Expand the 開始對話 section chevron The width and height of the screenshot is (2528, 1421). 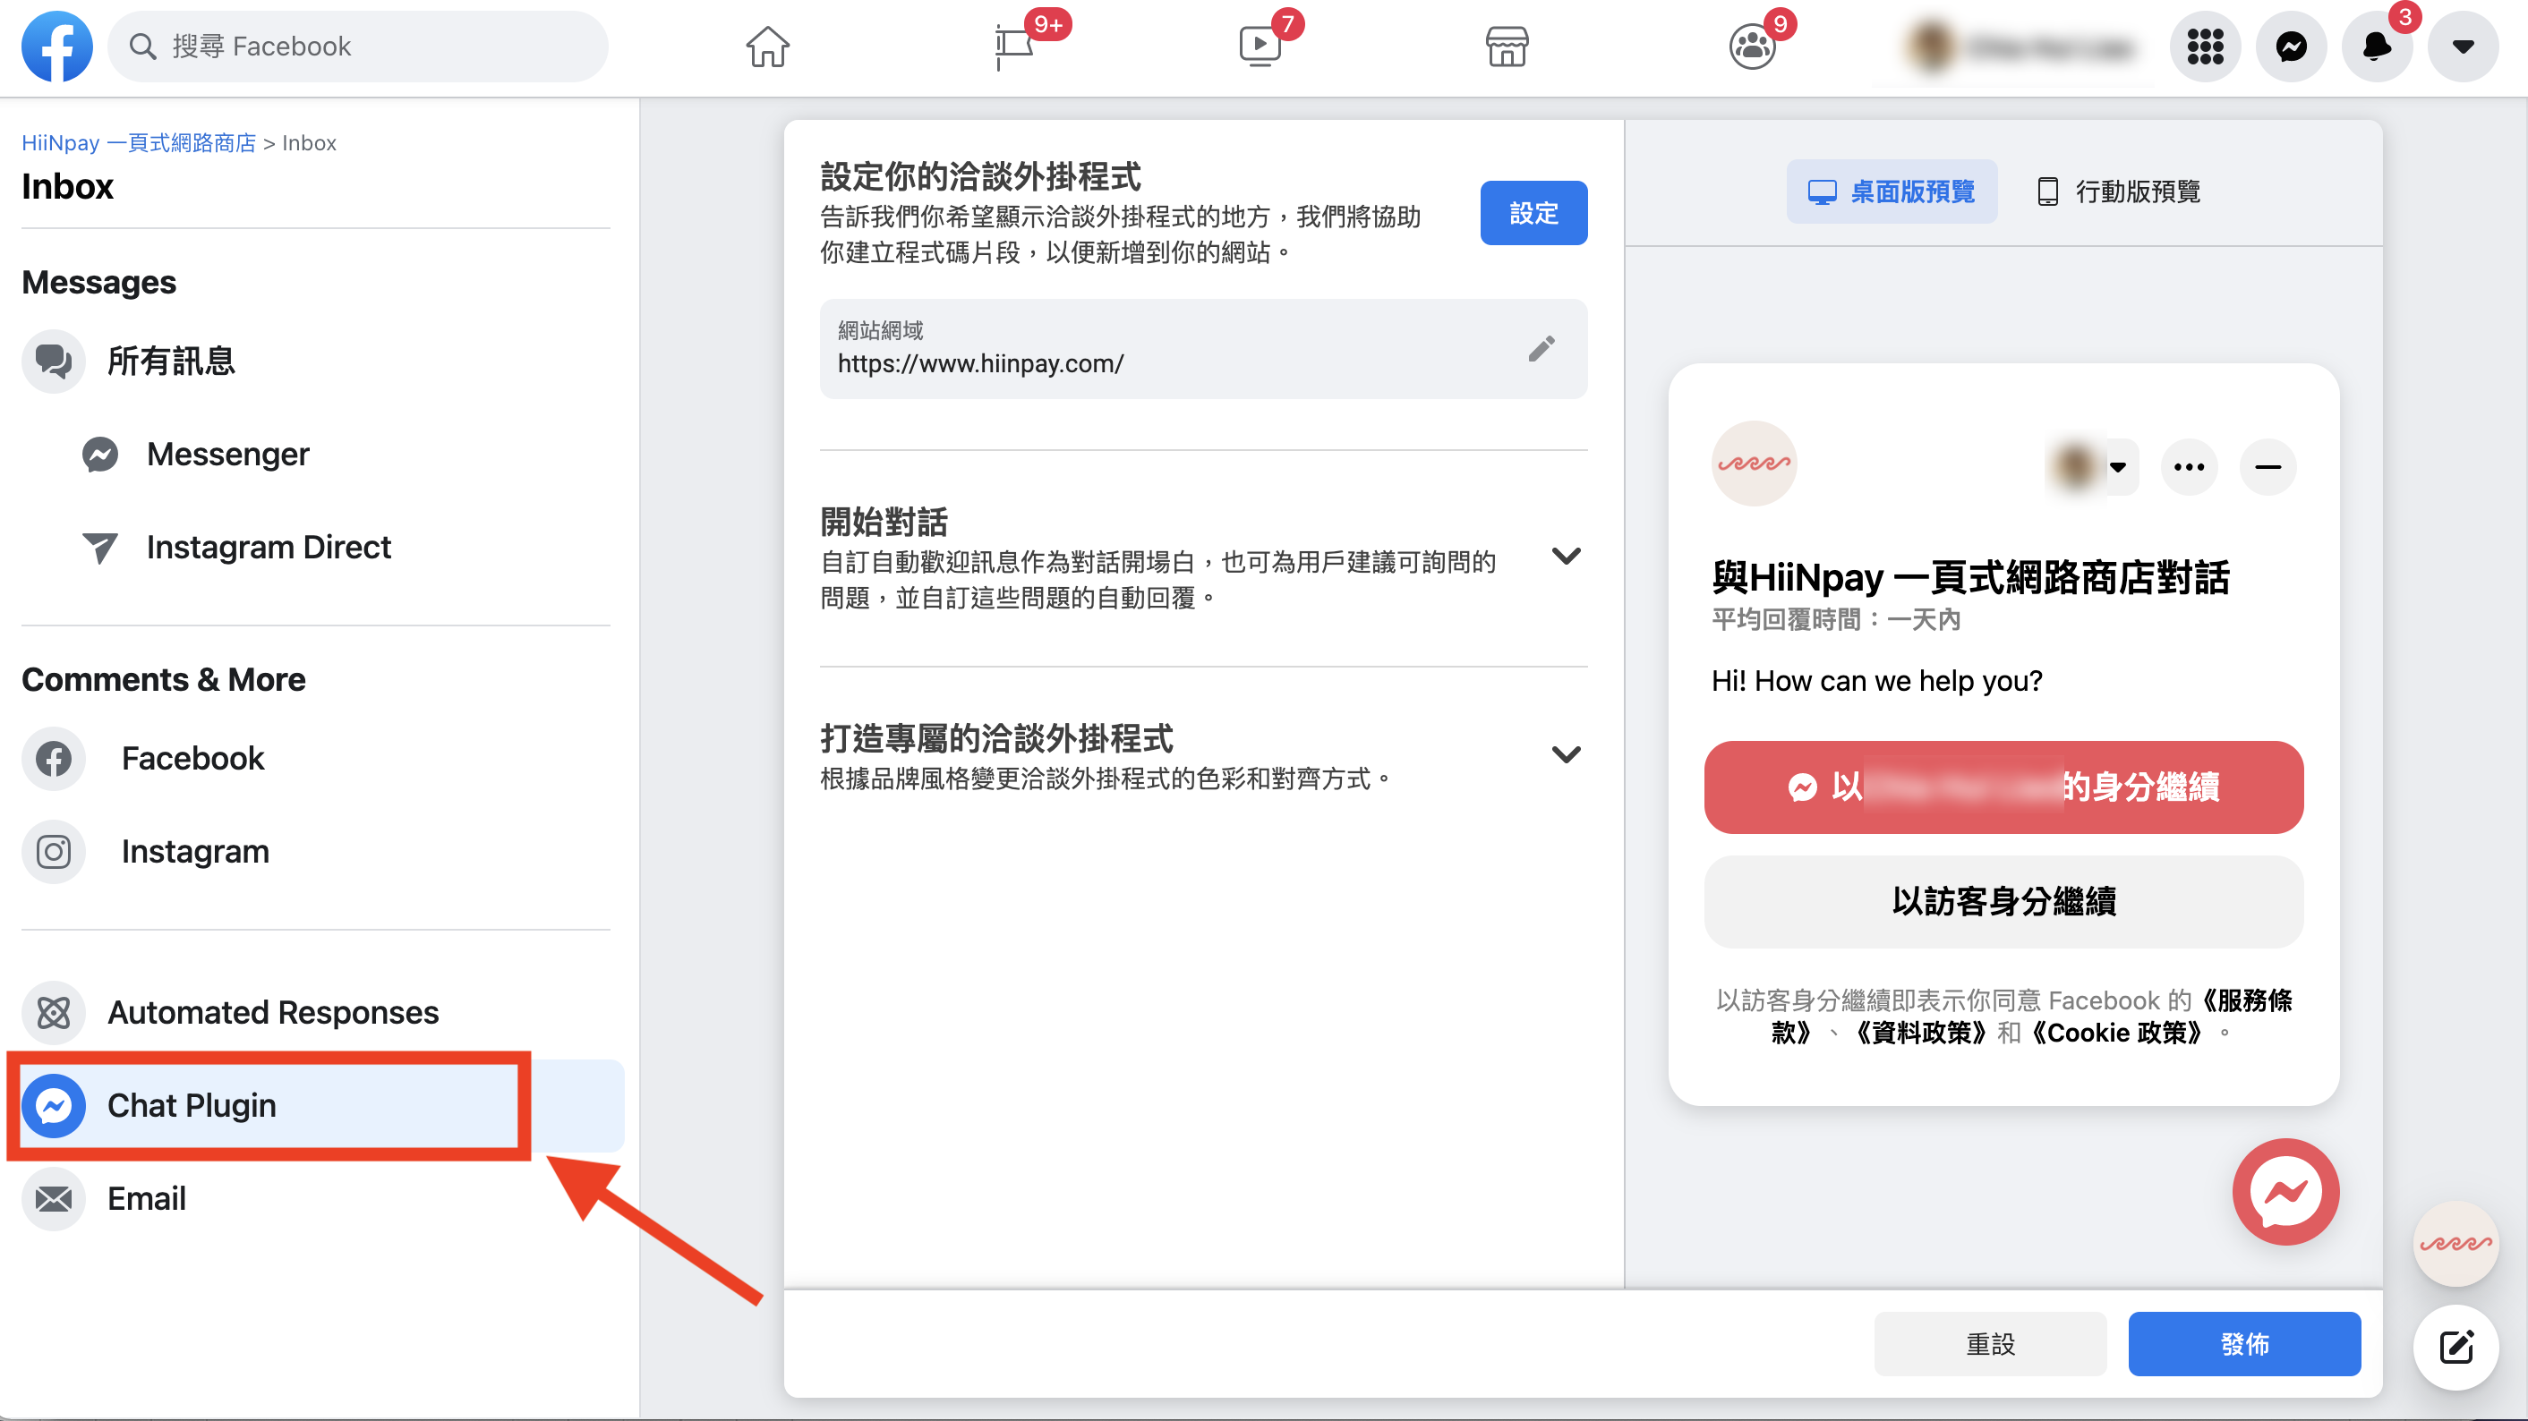tap(1567, 556)
